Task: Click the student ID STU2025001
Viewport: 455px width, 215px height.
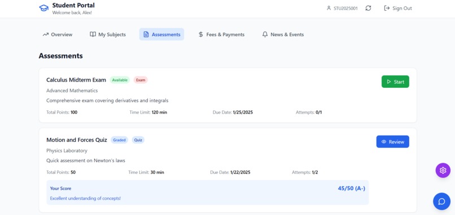Action: [x=345, y=8]
